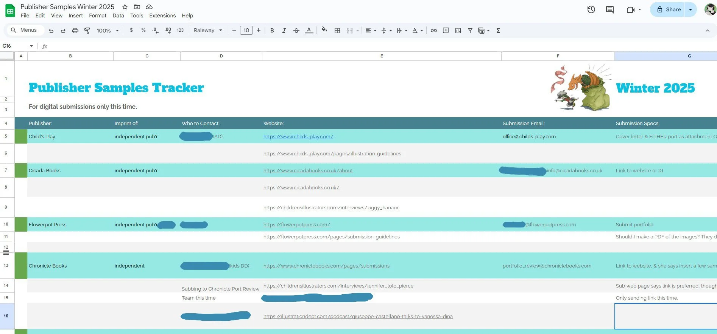Open the cicadabooks.co.uk/about link
Screen dimensions: 717x334
coord(308,170)
